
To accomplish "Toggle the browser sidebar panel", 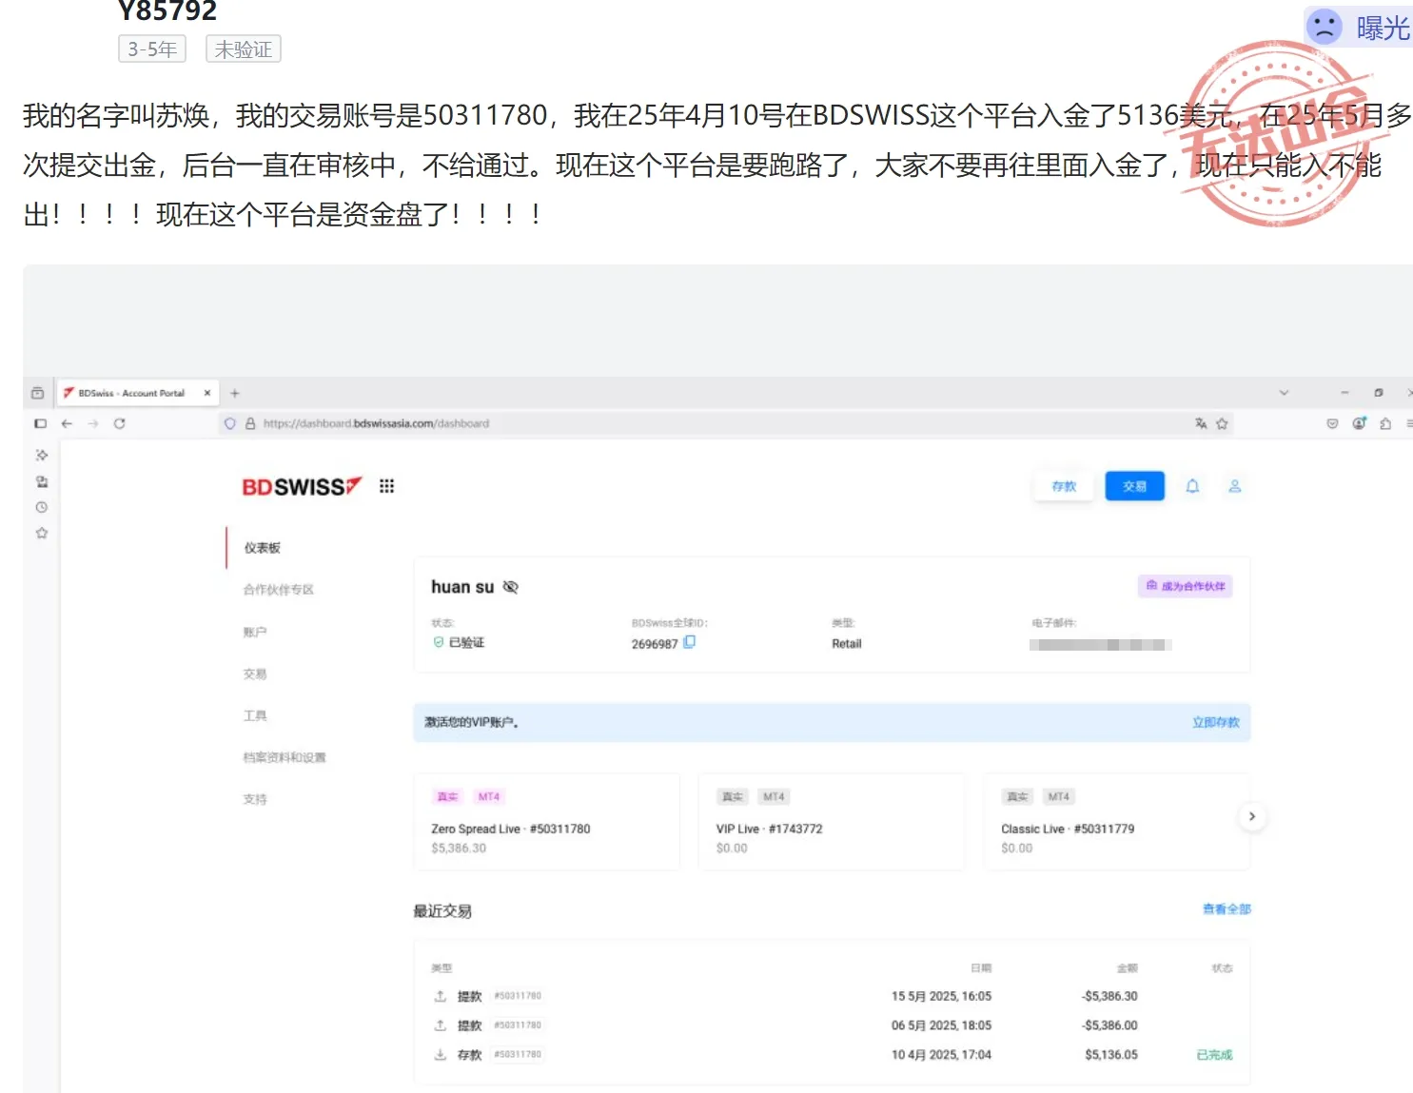I will tap(40, 423).
